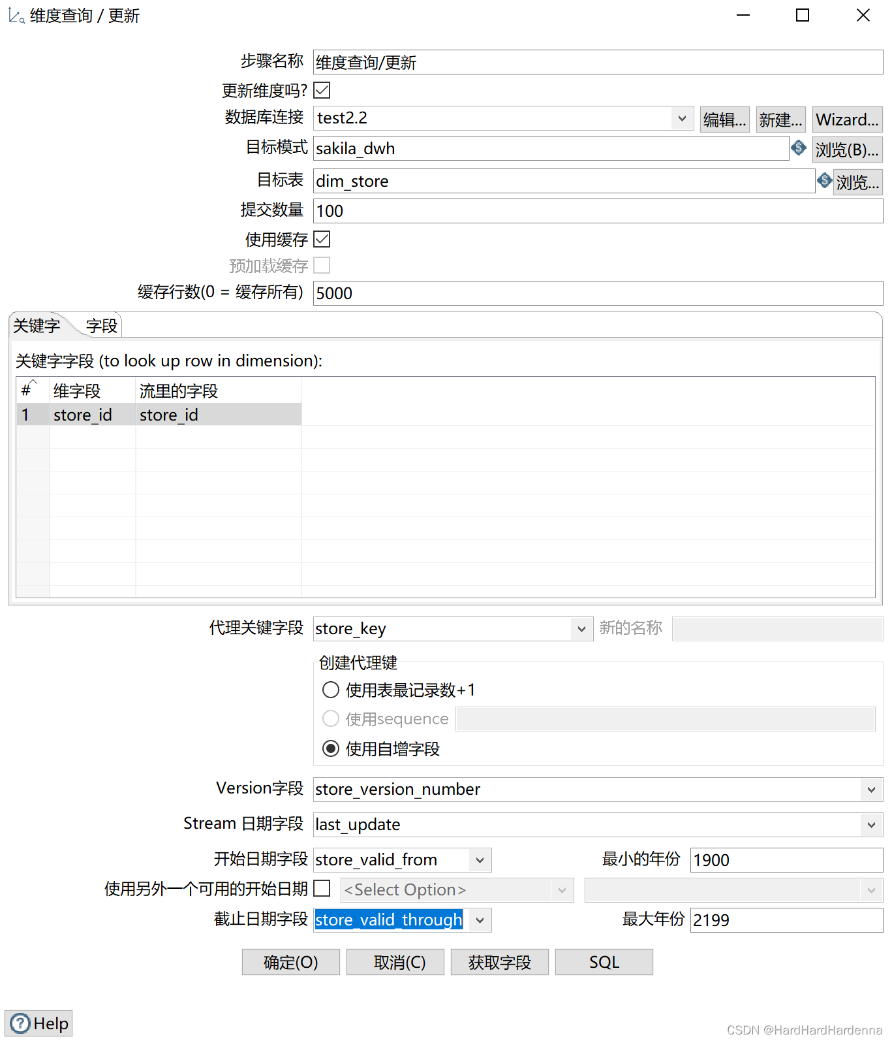Minimize the dialog window
Image resolution: width=892 pixels, height=1041 pixels.
tap(743, 15)
